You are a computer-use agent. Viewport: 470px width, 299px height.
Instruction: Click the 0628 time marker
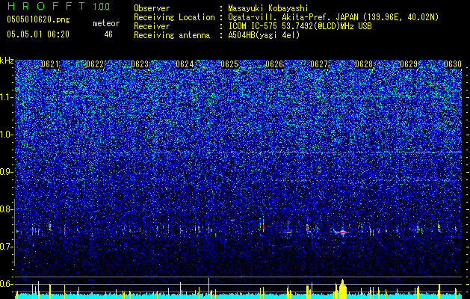coord(364,64)
